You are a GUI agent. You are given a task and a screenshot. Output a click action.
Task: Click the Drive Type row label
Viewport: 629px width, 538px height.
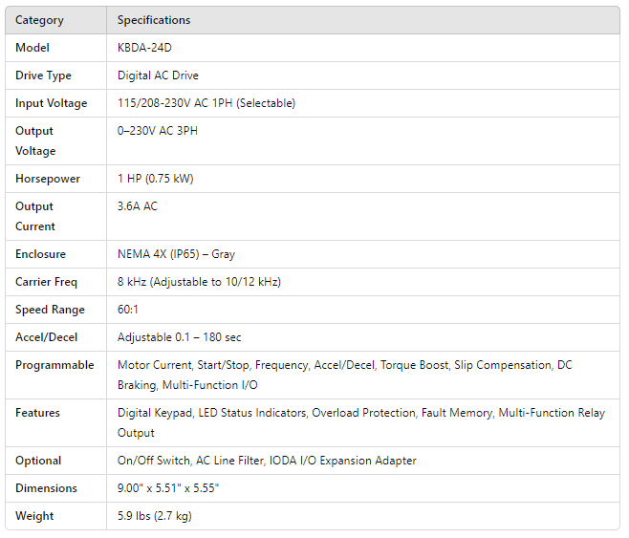click(x=43, y=75)
